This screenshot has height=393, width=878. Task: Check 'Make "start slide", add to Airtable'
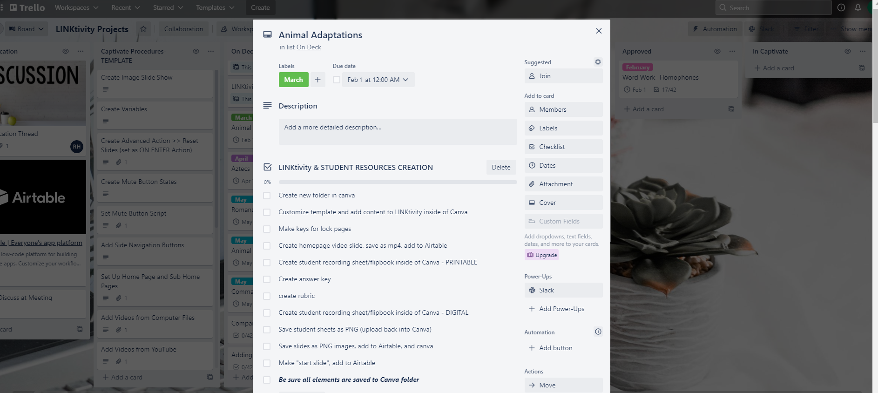(x=267, y=363)
